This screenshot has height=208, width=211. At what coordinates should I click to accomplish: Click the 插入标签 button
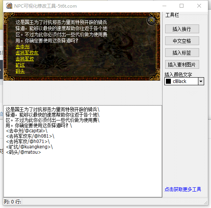[182, 53]
